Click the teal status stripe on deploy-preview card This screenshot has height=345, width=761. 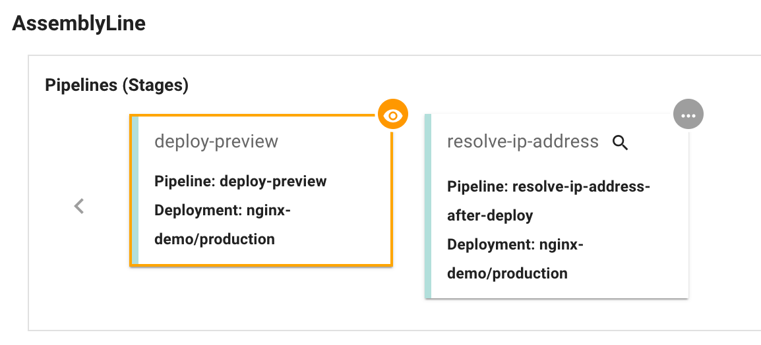(x=135, y=191)
